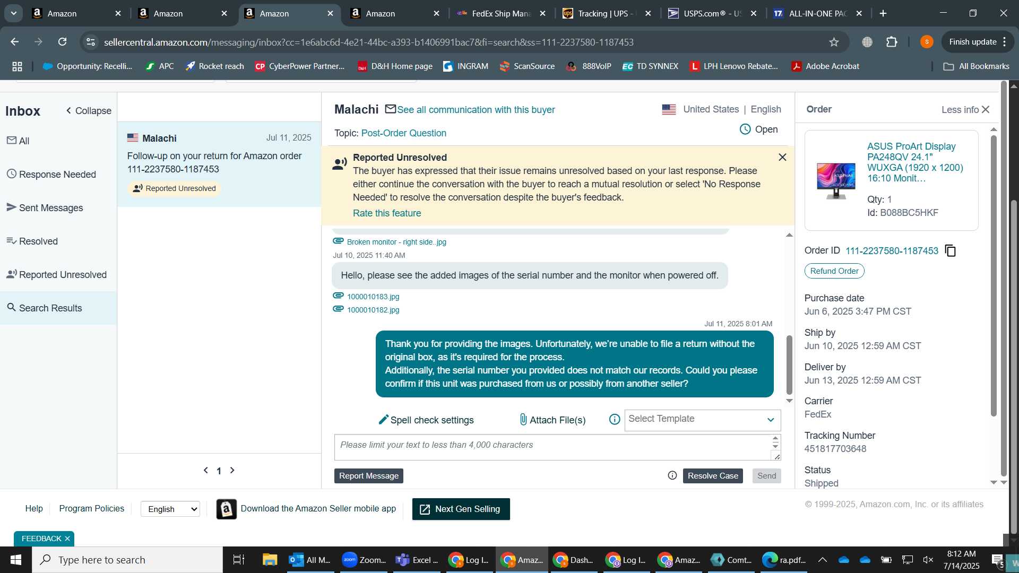This screenshot has width=1019, height=573.
Task: Open Broken monitor - right side..jpg attachment
Action: click(x=396, y=242)
